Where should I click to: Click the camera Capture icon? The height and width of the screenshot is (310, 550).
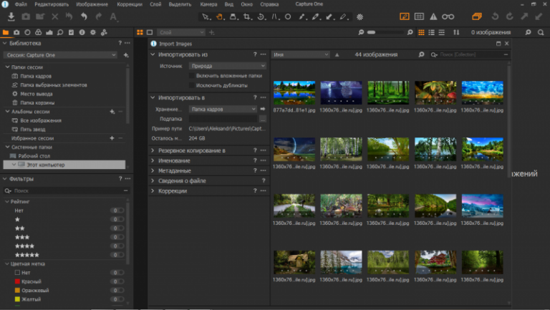point(26,16)
